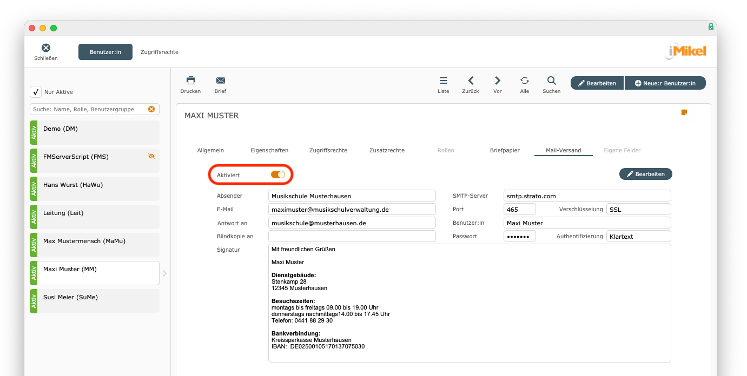Click the Port field showing 465

click(520, 209)
